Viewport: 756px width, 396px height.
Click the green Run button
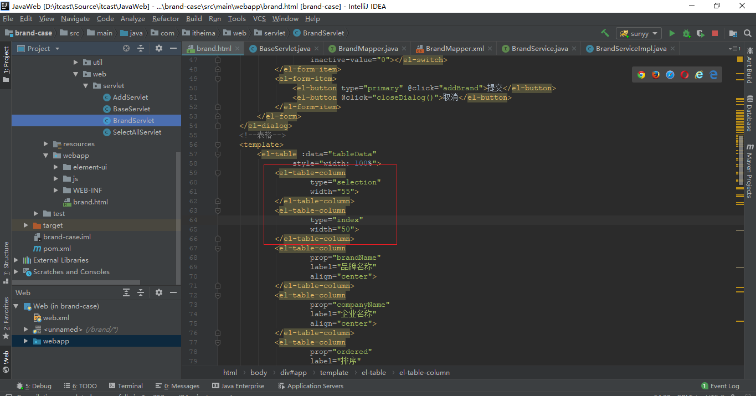tap(672, 33)
